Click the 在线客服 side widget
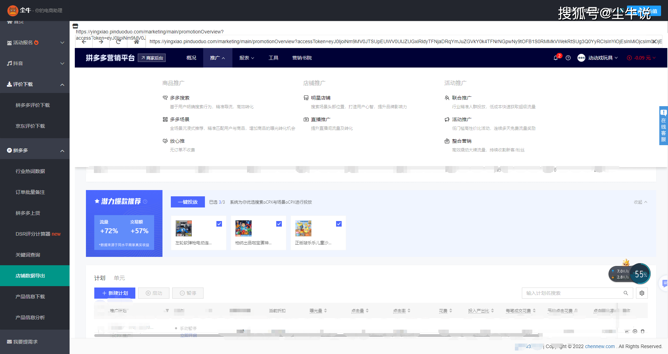This screenshot has width=668, height=354. (663, 126)
